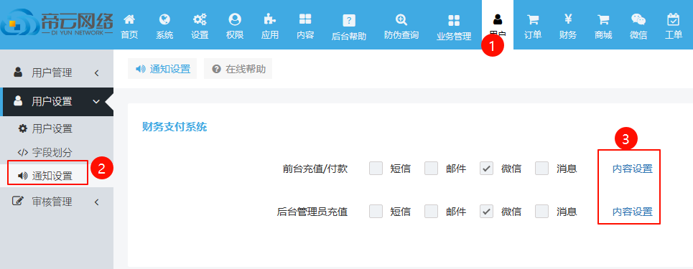Open 内容设置 for 后台管理员充值
This screenshot has width=693, height=269.
pos(633,212)
